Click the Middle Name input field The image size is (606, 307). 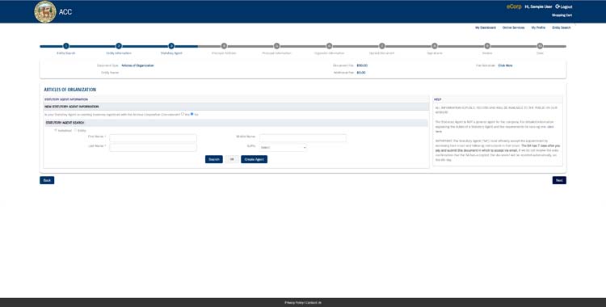point(303,138)
